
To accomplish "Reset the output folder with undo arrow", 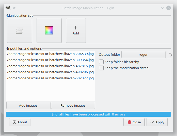I will 170,54.
